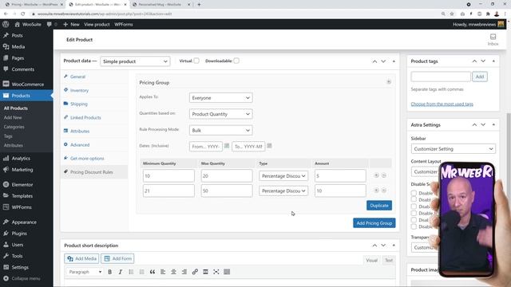Image resolution: width=511 pixels, height=287 pixels.
Task: Open the Linked Products tab
Action: (85, 118)
